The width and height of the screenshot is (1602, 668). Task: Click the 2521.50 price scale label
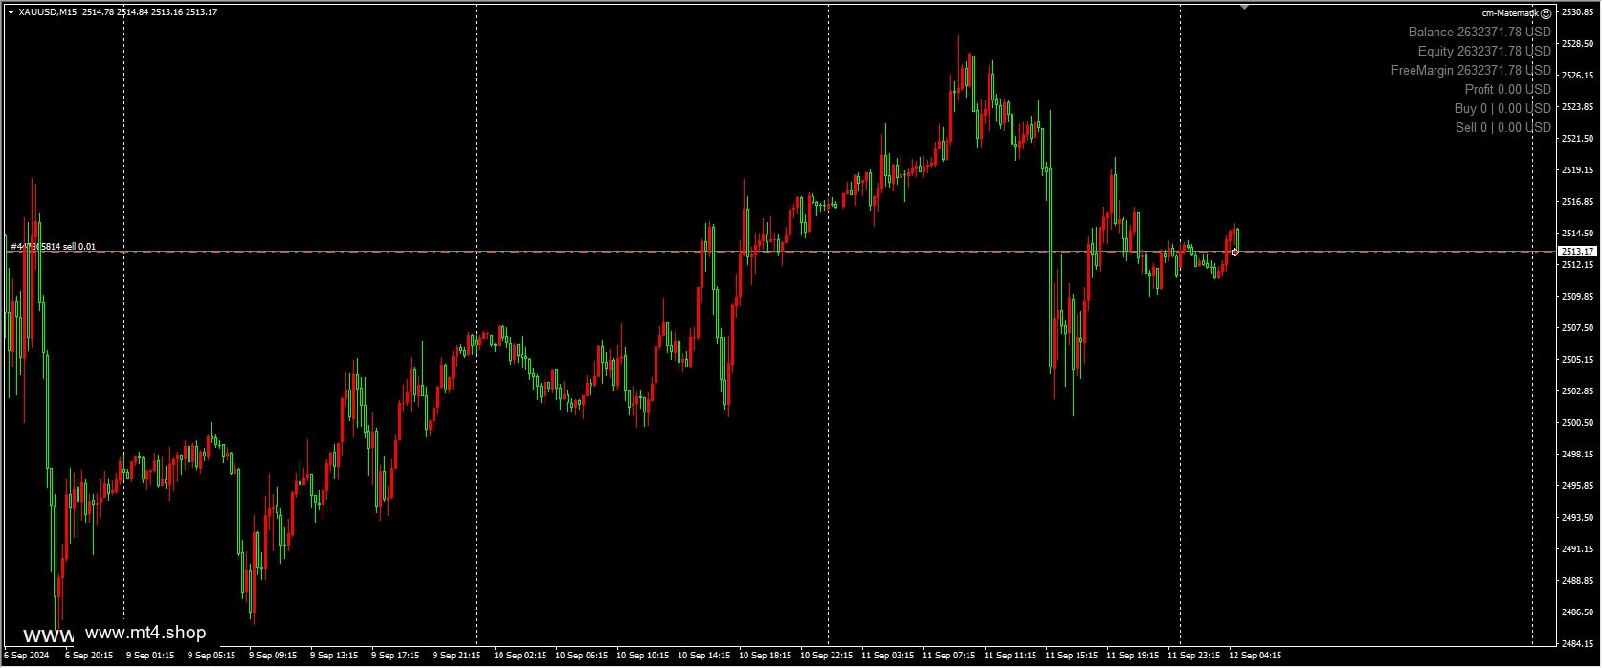[x=1577, y=139]
